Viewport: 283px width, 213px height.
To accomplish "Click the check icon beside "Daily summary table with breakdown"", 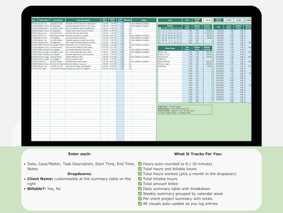I will pos(140,189).
